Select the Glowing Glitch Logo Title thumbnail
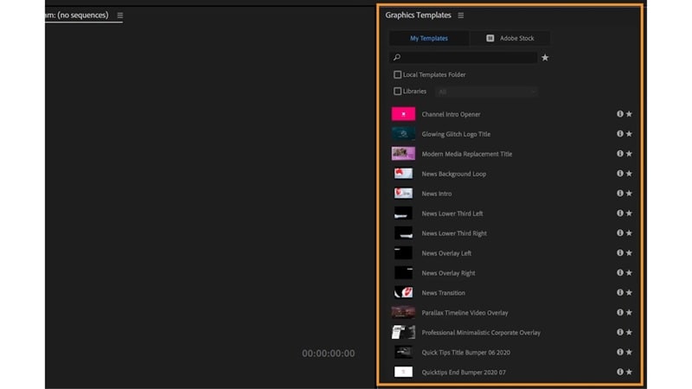692x389 pixels. click(403, 134)
